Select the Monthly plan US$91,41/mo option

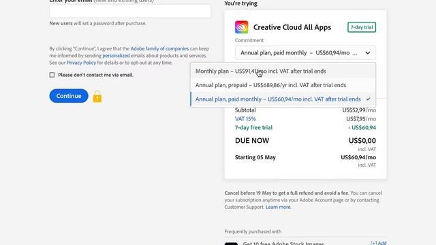click(283, 71)
